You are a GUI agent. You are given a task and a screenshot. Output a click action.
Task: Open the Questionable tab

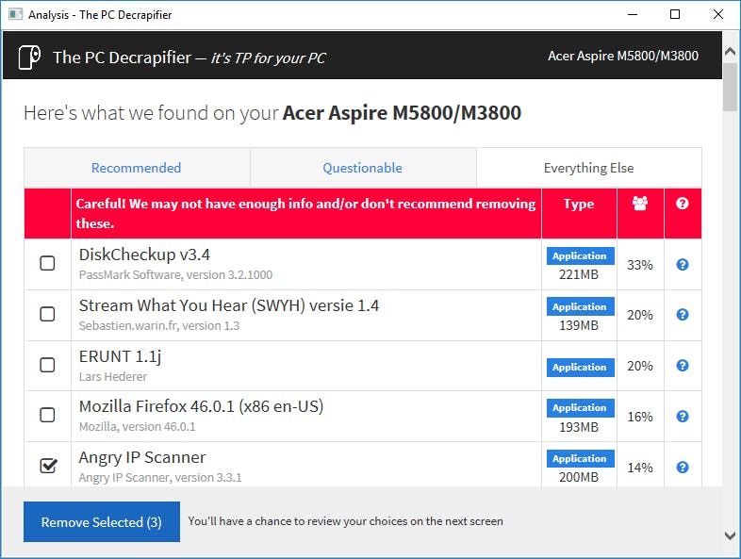pos(362,168)
